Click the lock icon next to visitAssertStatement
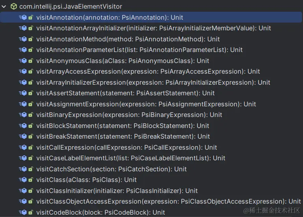 [x=31, y=93]
